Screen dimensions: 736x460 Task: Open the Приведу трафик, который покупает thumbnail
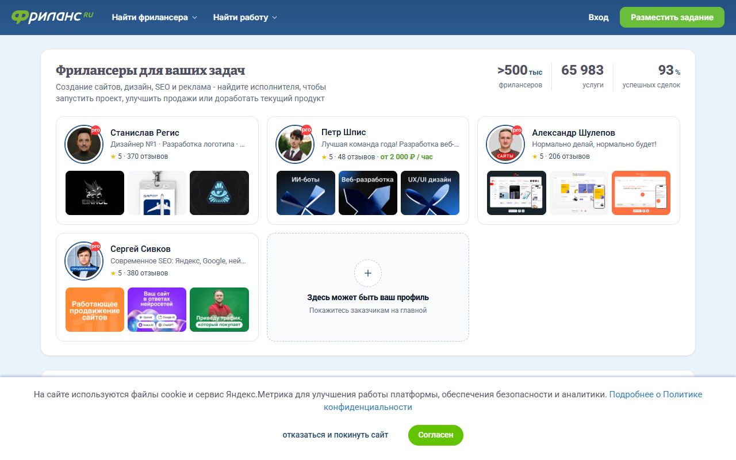tap(219, 309)
